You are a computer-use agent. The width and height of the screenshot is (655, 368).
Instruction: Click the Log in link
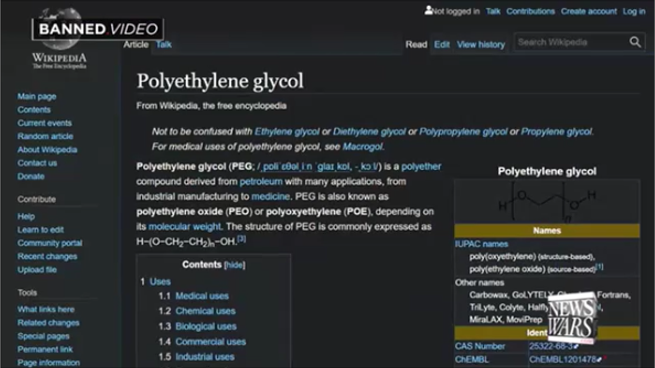634,11
